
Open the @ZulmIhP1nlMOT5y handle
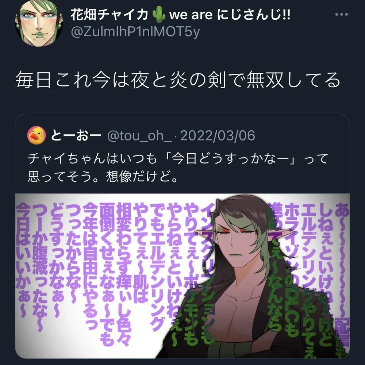tap(135, 32)
